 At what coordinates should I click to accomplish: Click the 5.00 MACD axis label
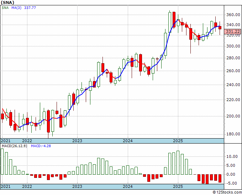click(x=232, y=166)
